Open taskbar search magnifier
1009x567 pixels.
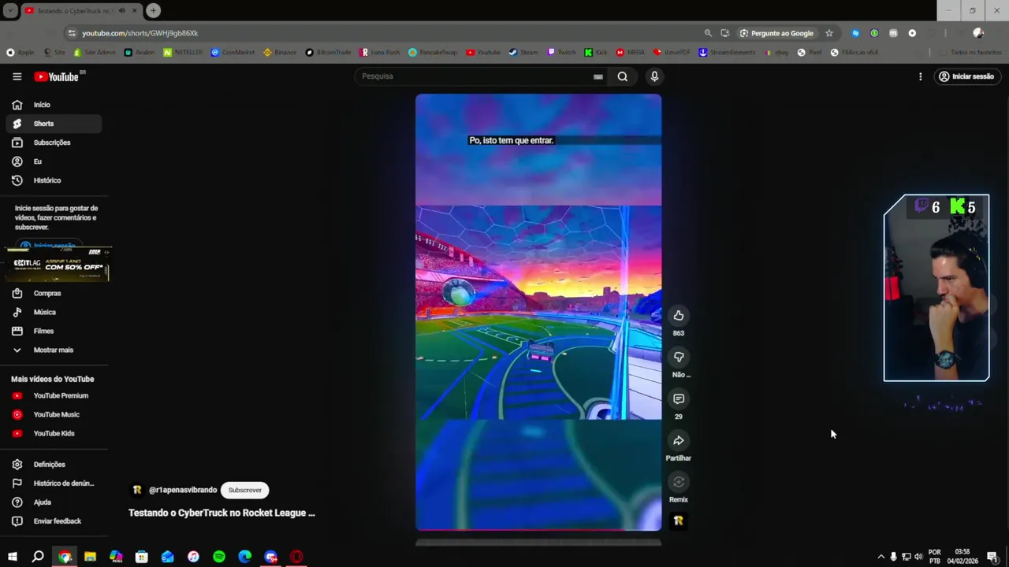coord(38,557)
